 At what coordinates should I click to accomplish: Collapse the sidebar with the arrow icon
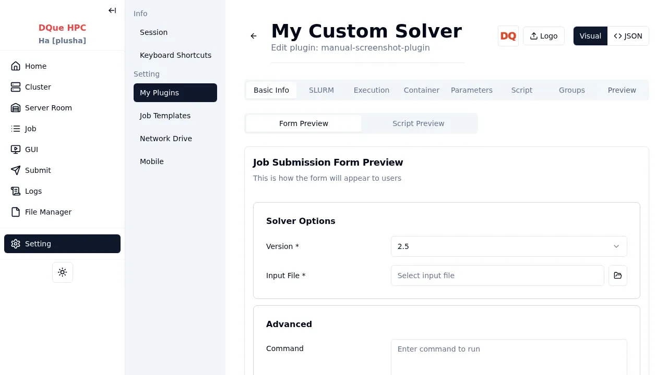click(112, 10)
